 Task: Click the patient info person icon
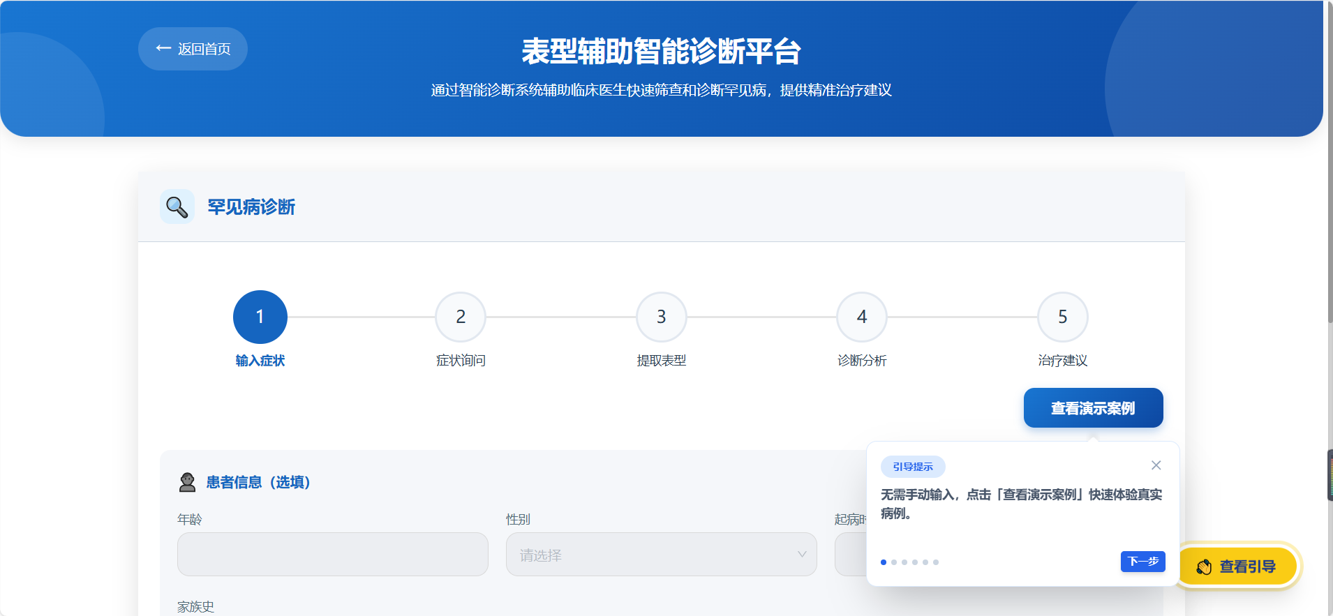coord(187,482)
